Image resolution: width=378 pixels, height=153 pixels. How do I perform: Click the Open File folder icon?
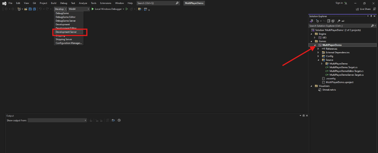click(26, 9)
